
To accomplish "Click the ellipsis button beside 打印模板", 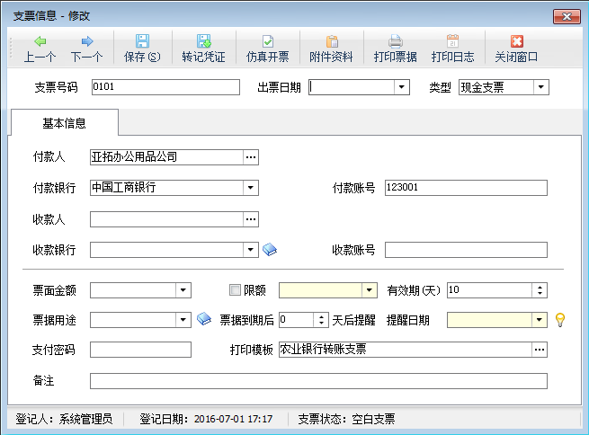I will pos(539,350).
